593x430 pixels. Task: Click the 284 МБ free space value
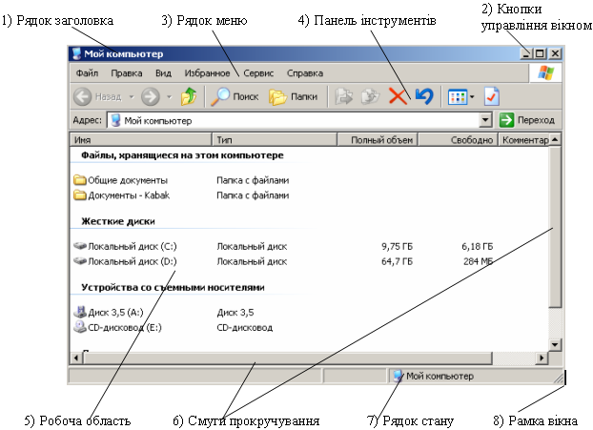(478, 261)
